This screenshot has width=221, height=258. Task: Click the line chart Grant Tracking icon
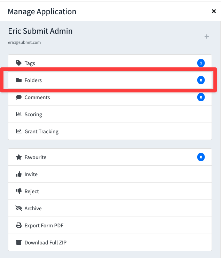click(19, 131)
